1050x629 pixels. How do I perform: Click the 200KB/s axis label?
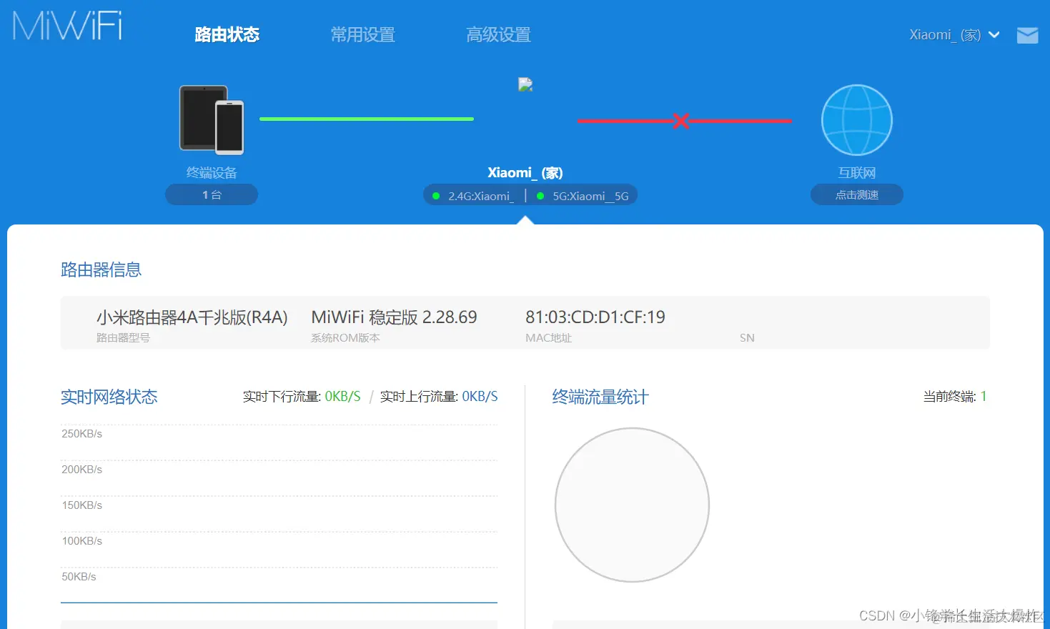81,470
